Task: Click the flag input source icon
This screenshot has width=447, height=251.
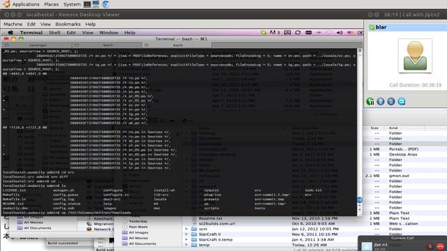Action: click(x=350, y=33)
